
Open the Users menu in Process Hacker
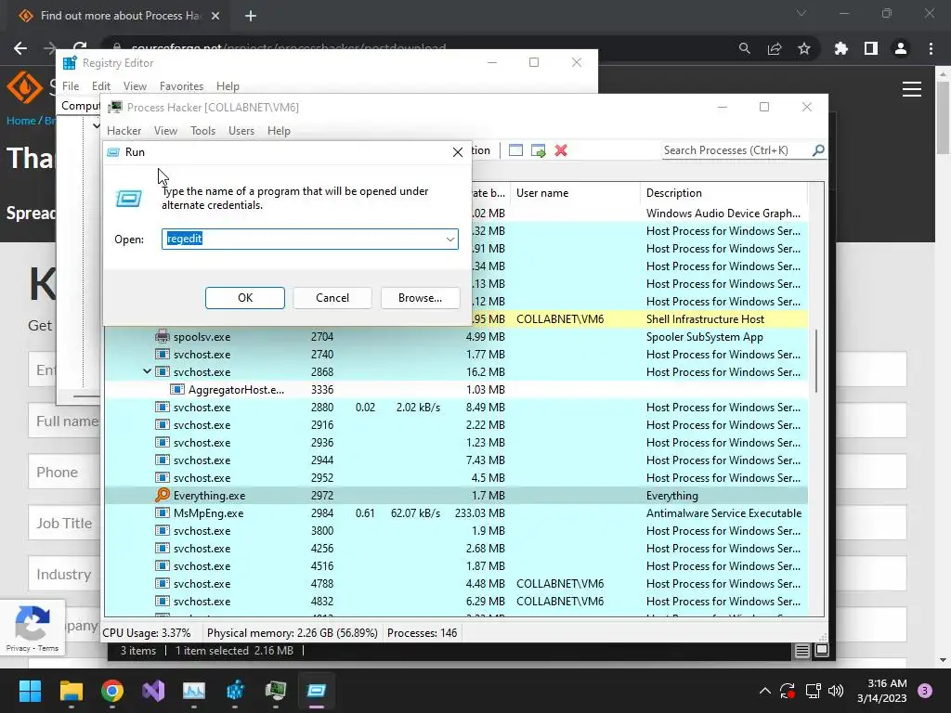[241, 131]
